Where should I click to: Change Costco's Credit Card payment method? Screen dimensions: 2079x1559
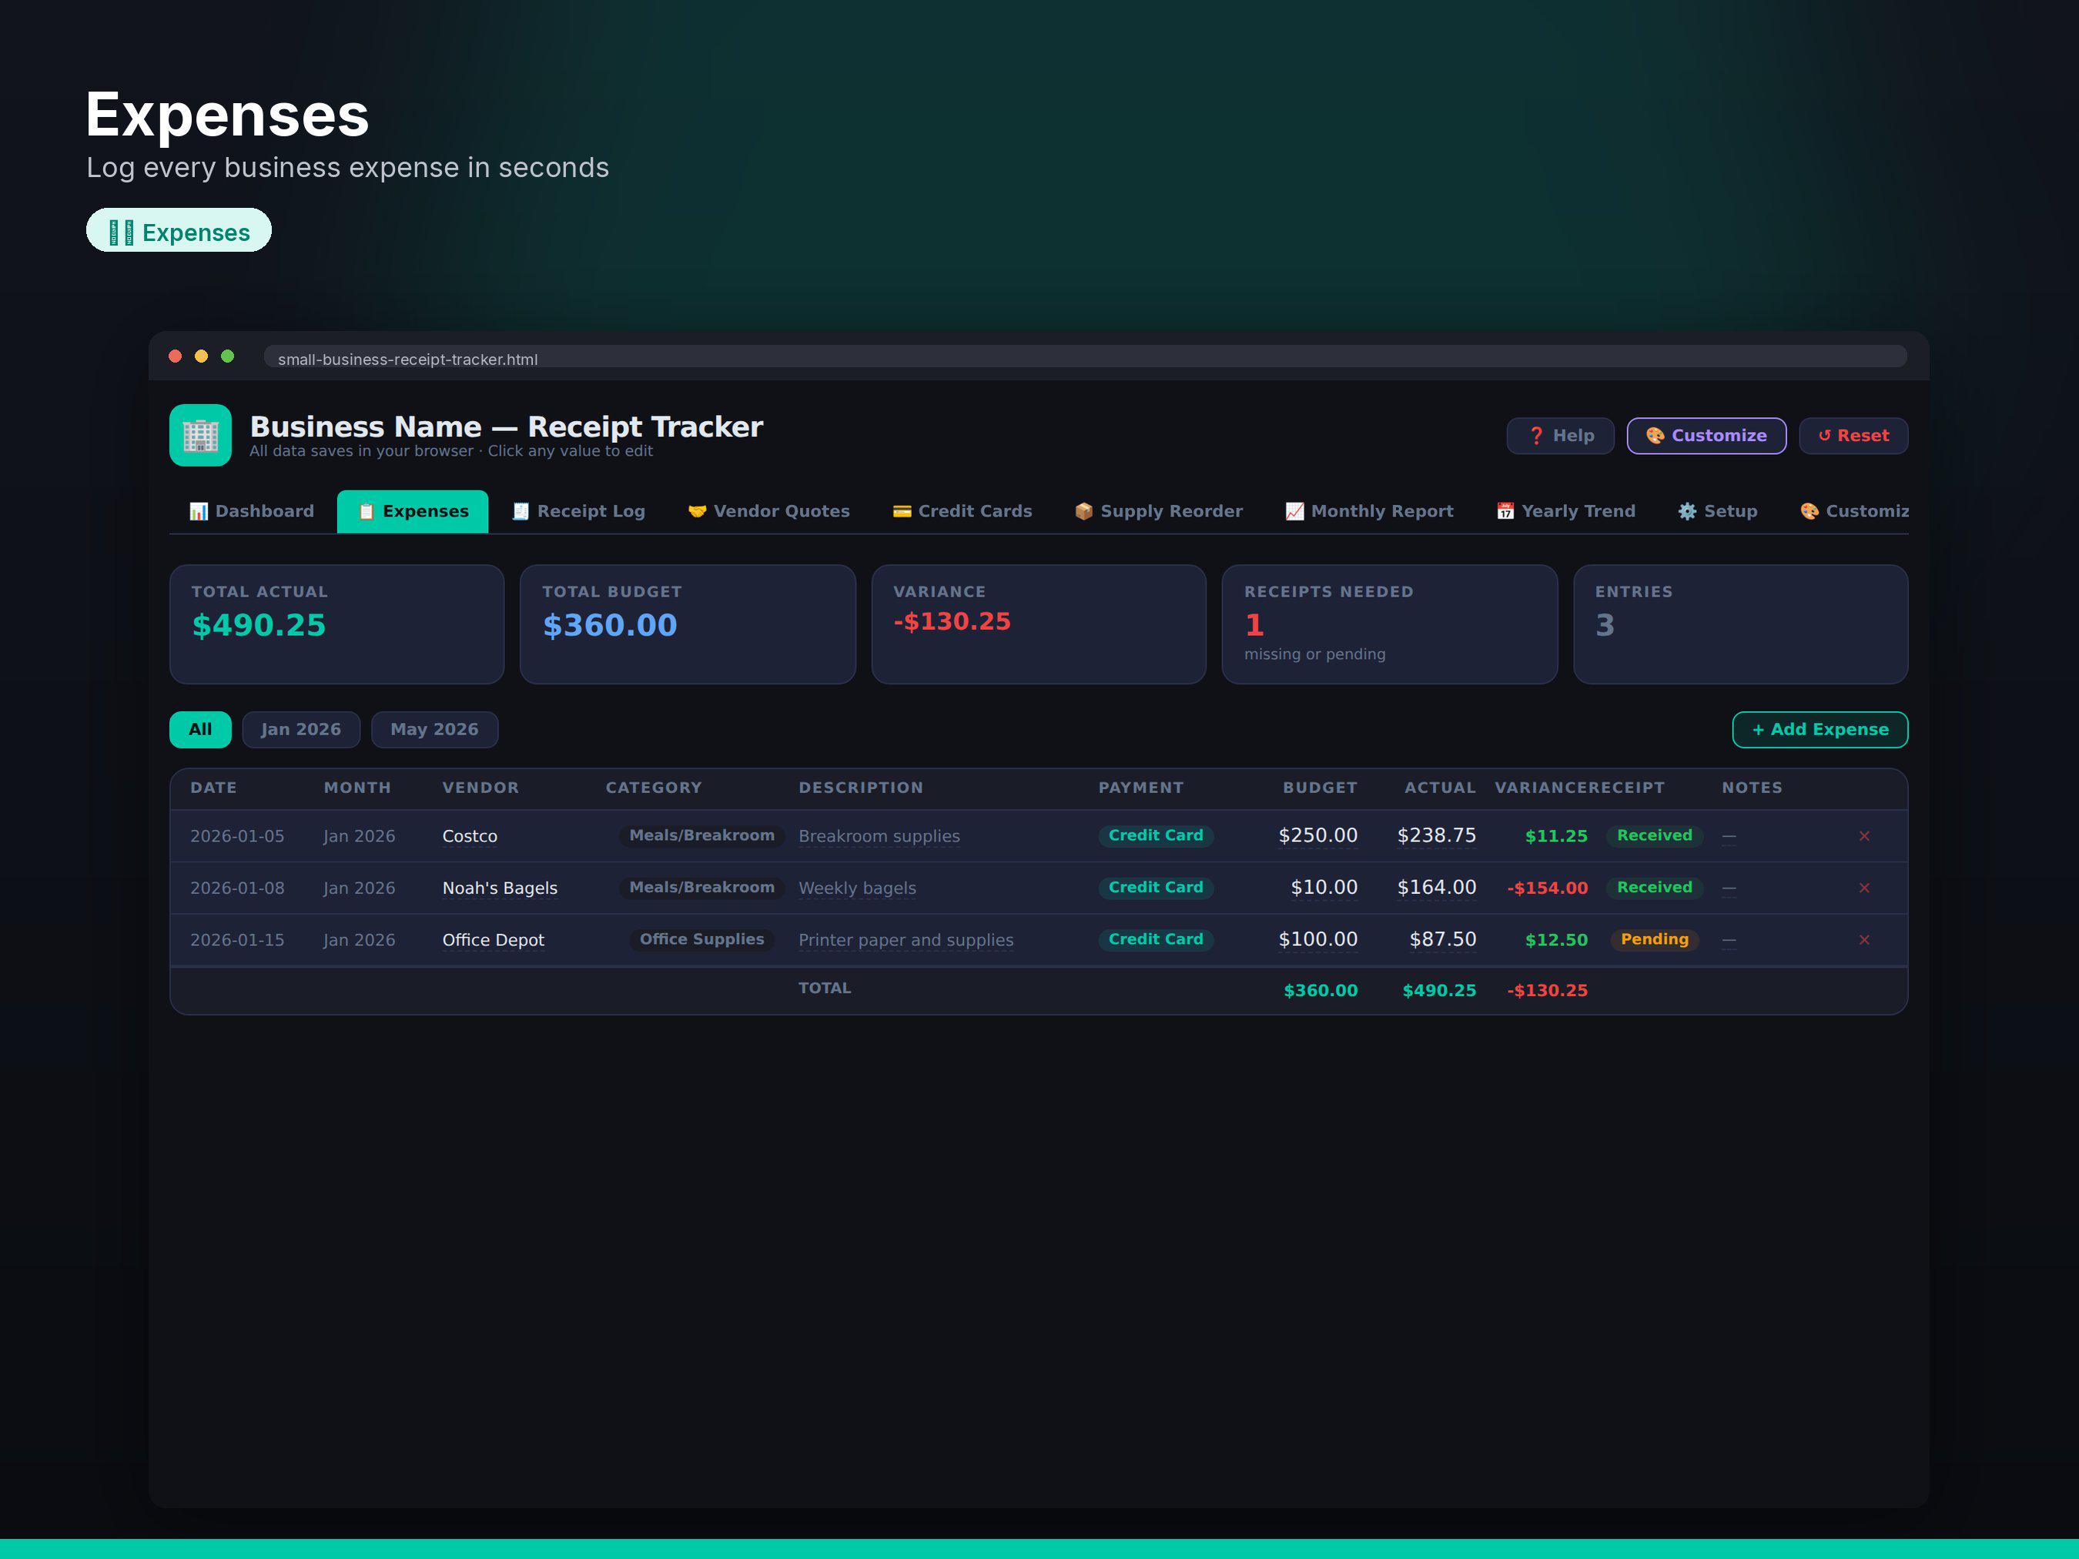point(1155,835)
